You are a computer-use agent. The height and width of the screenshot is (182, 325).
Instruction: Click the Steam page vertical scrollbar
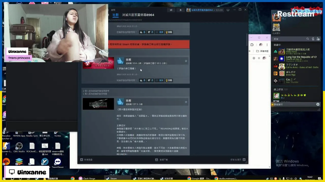click(247, 40)
